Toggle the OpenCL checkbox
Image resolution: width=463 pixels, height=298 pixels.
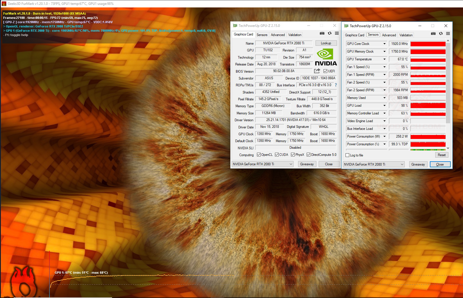[x=259, y=155]
